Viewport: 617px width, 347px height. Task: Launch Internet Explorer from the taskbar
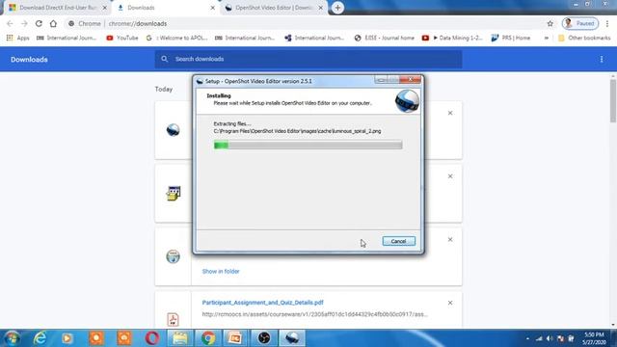(x=40, y=338)
